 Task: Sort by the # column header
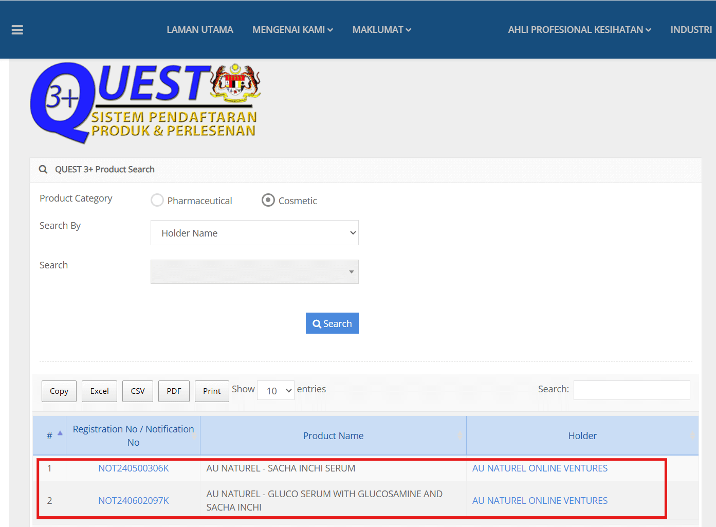click(49, 435)
